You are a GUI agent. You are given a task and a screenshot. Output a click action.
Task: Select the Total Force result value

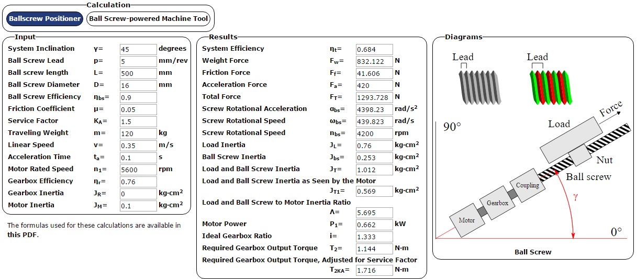tap(374, 97)
